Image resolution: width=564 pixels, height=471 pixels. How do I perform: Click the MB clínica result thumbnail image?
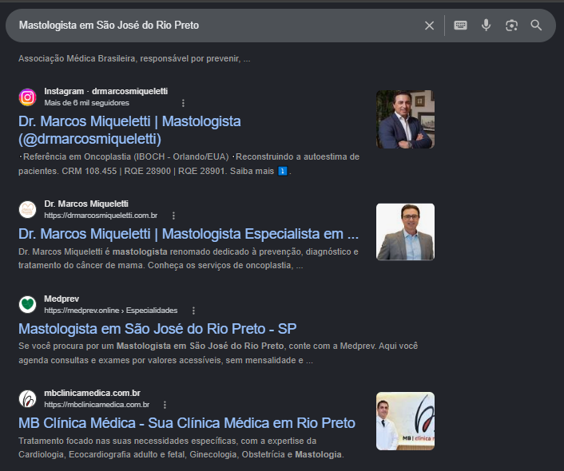(x=405, y=421)
